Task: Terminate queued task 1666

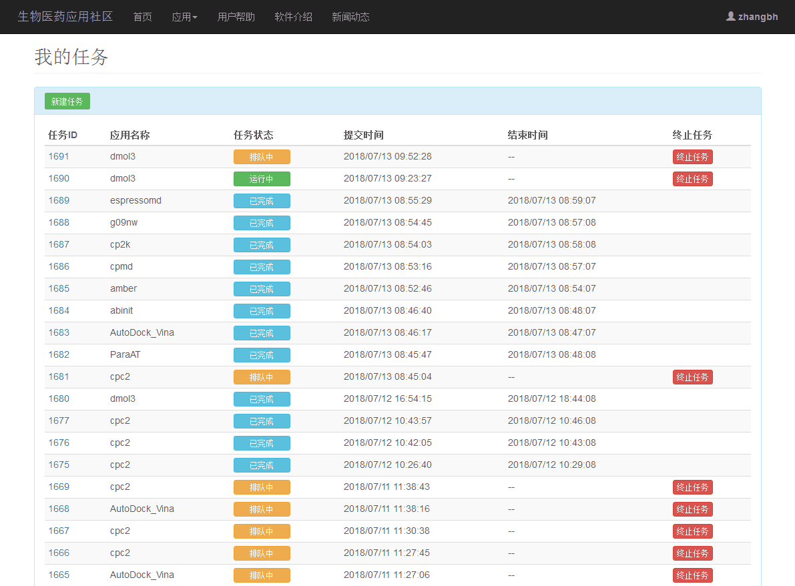Action: click(x=693, y=553)
